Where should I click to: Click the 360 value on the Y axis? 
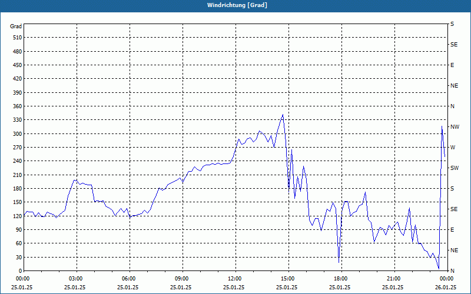tap(18, 106)
